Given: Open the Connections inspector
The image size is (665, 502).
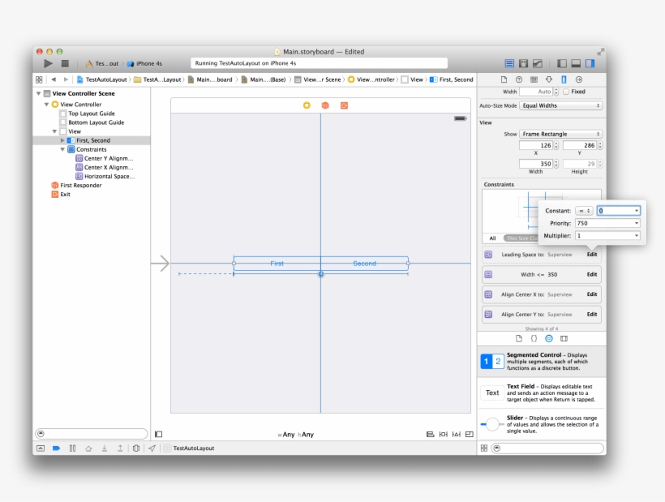Looking at the screenshot, I should click(578, 79).
